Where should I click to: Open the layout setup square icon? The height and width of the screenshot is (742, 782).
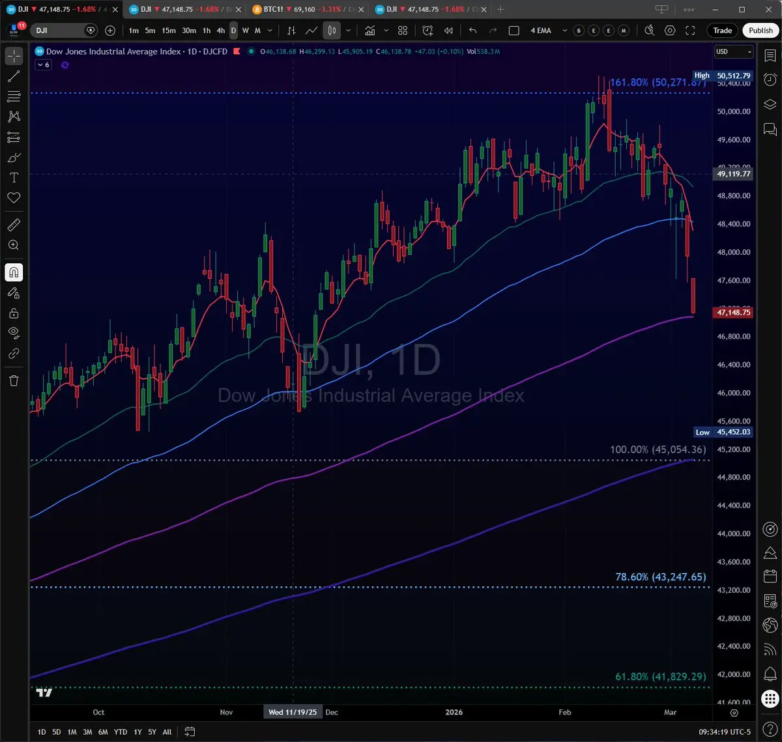click(x=514, y=31)
